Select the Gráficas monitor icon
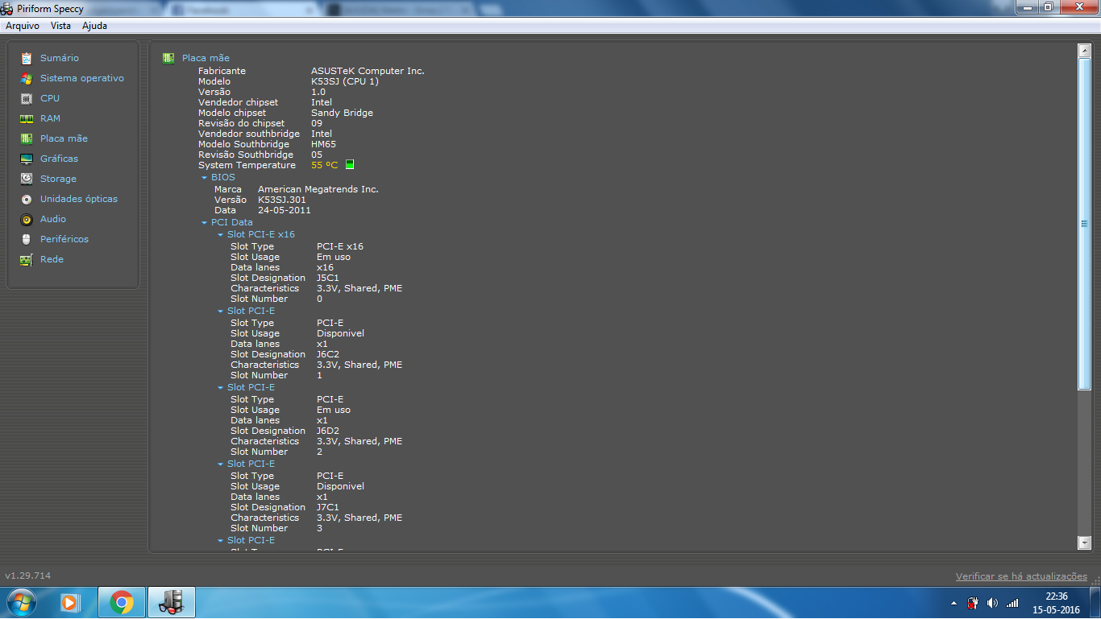 [x=27, y=159]
